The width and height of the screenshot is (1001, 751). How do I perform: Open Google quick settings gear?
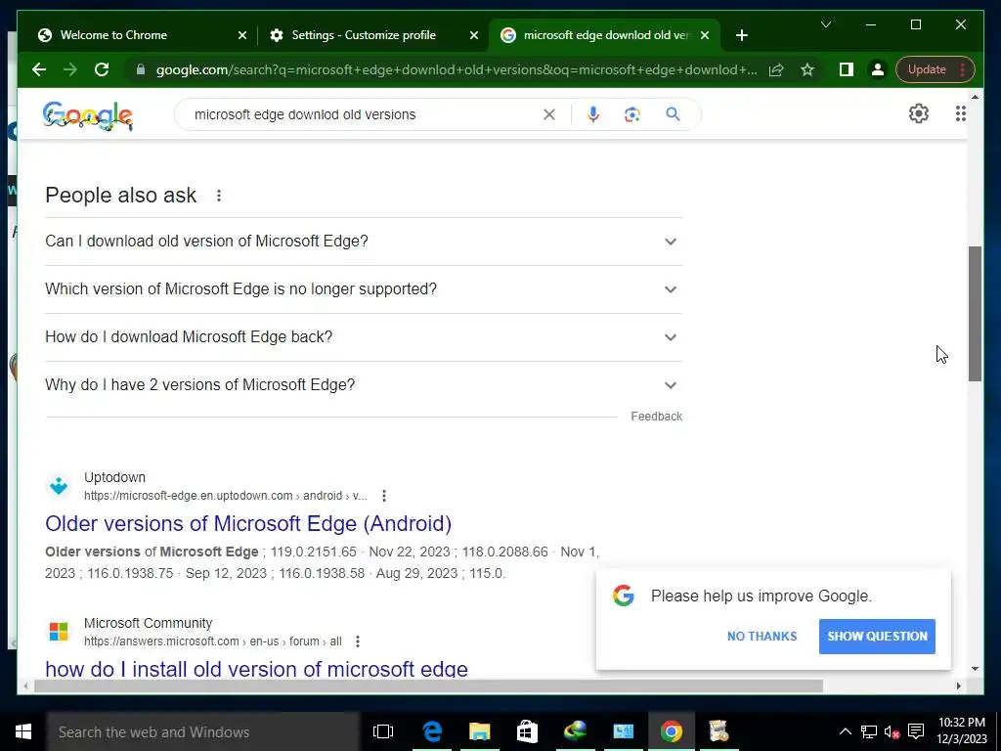pos(919,113)
